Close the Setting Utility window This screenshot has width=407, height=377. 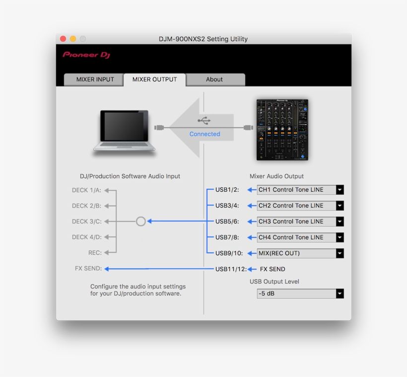(63, 39)
